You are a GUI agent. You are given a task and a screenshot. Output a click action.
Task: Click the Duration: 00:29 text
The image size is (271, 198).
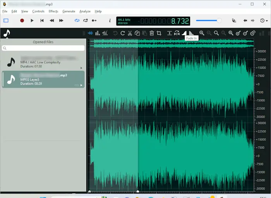(x=31, y=84)
